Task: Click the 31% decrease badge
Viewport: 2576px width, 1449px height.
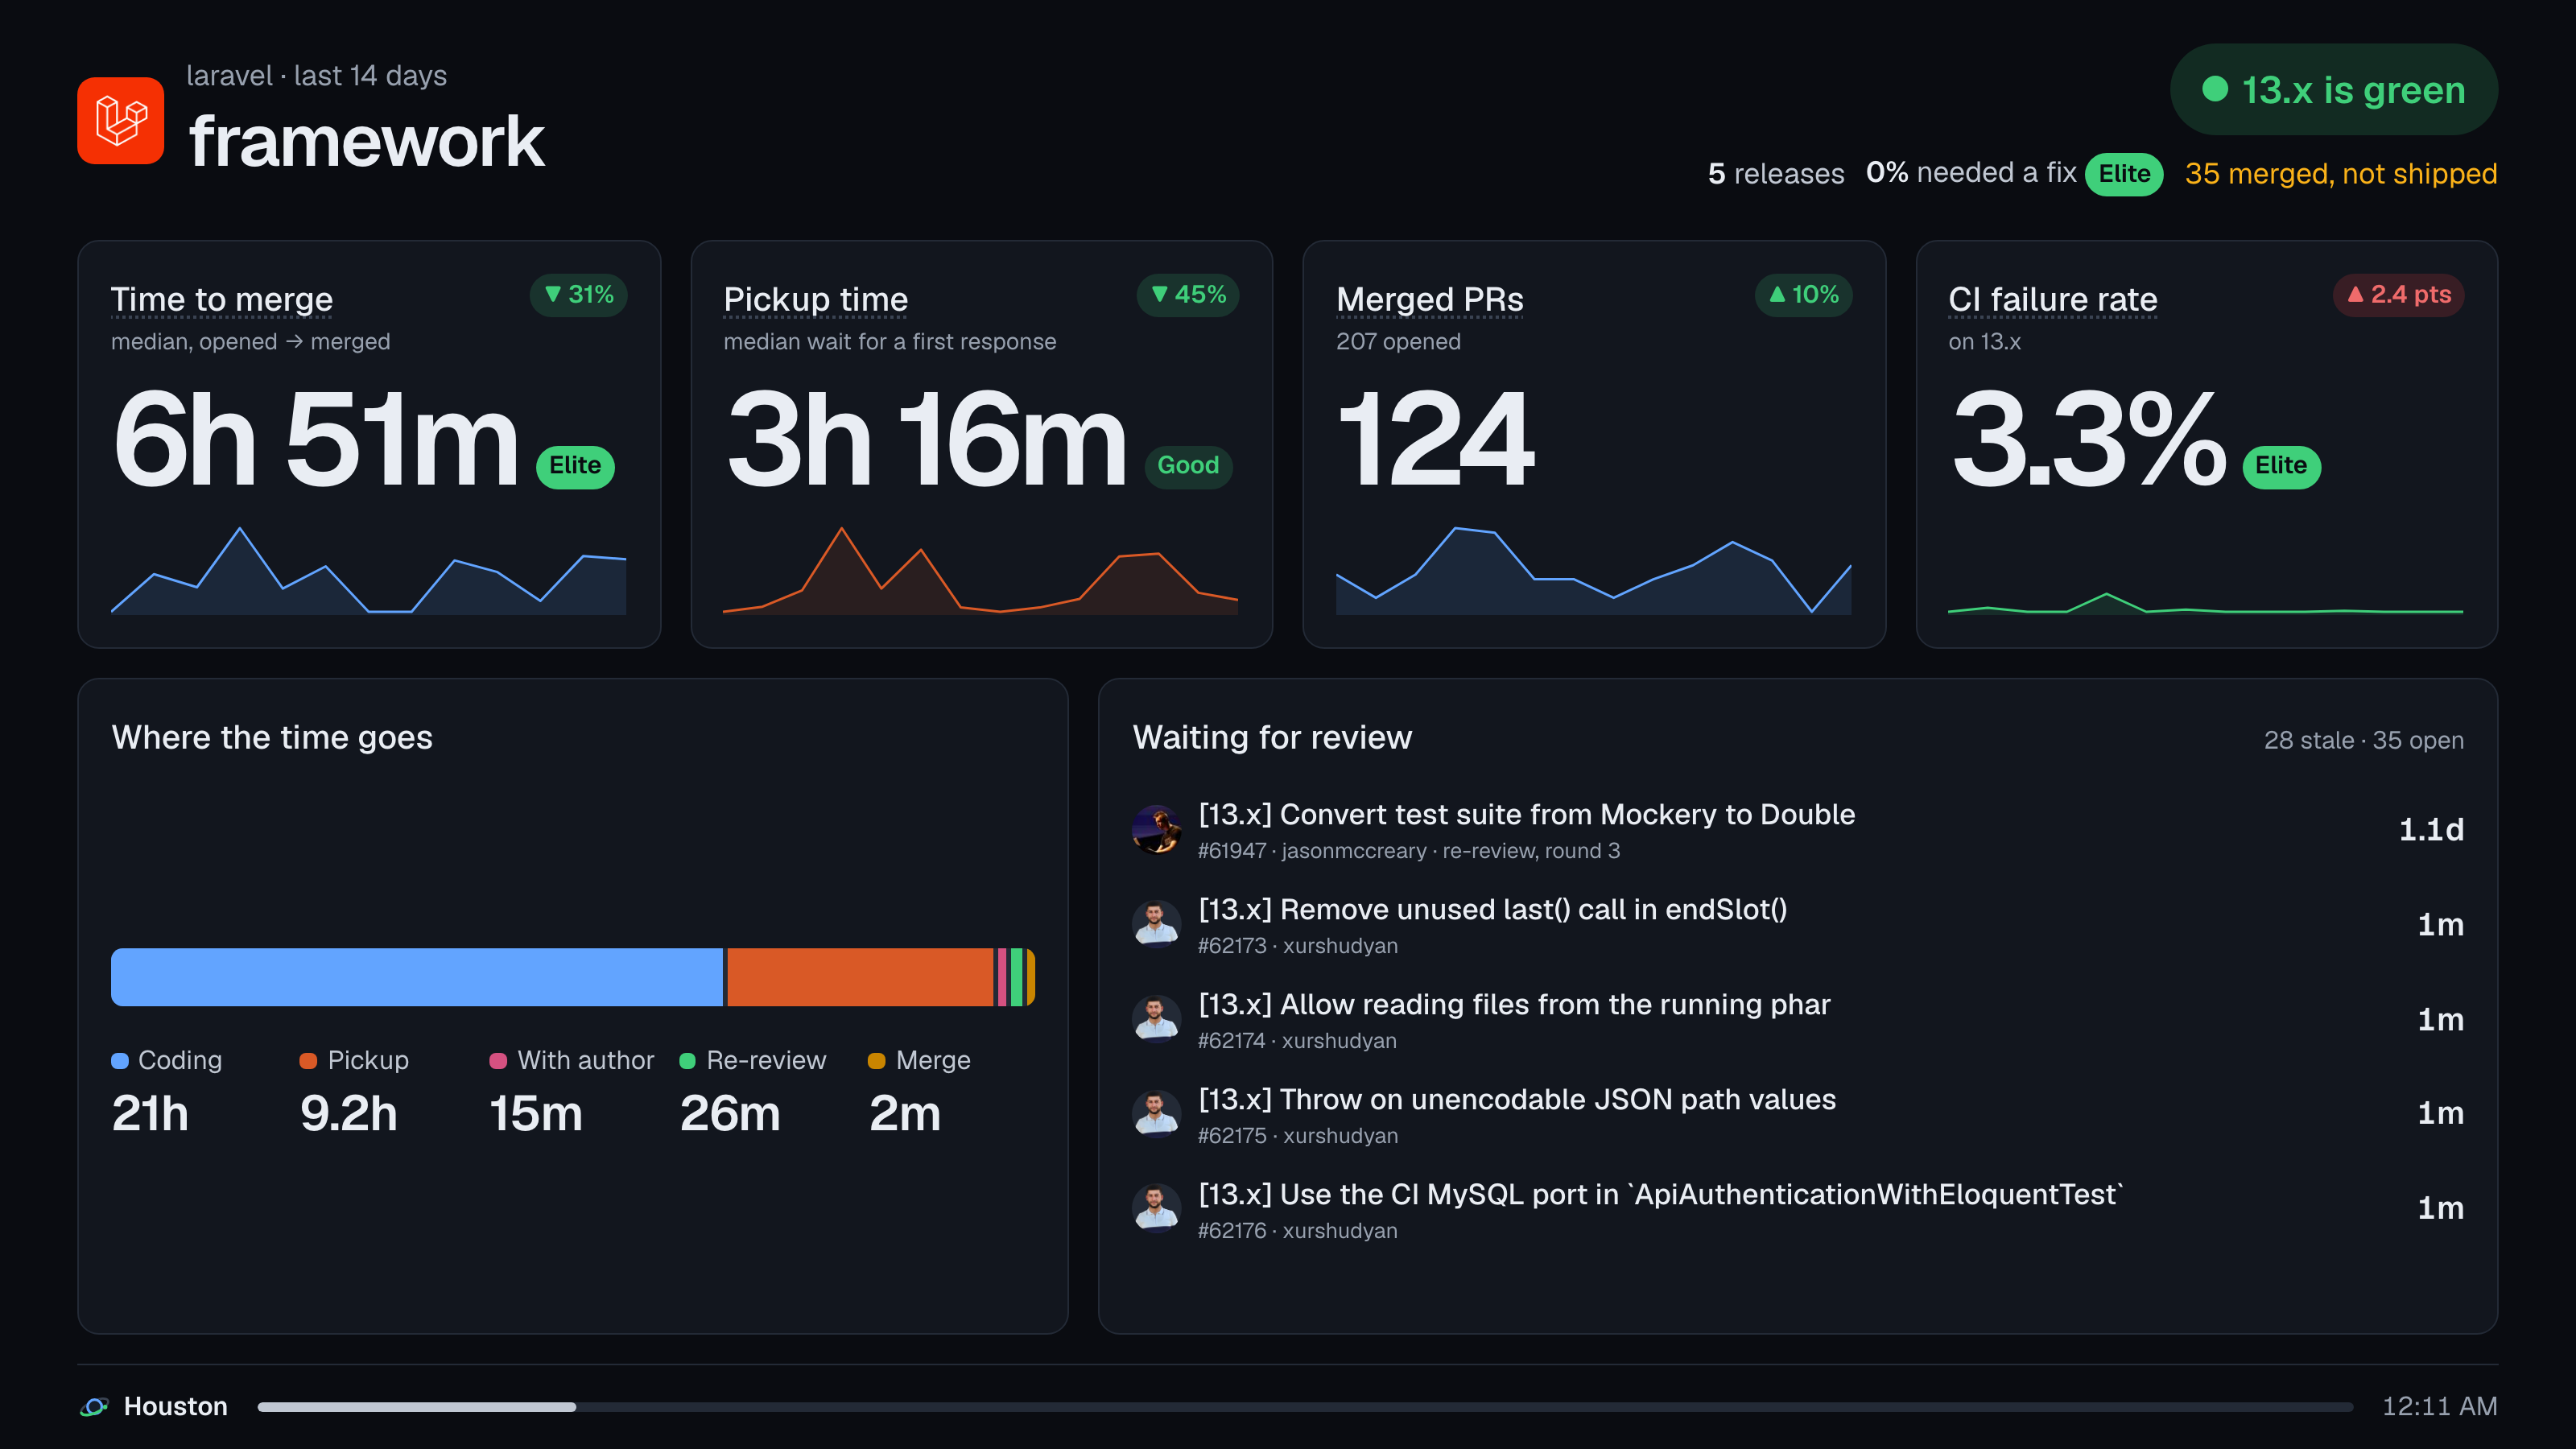Action: pyautogui.click(x=579, y=295)
